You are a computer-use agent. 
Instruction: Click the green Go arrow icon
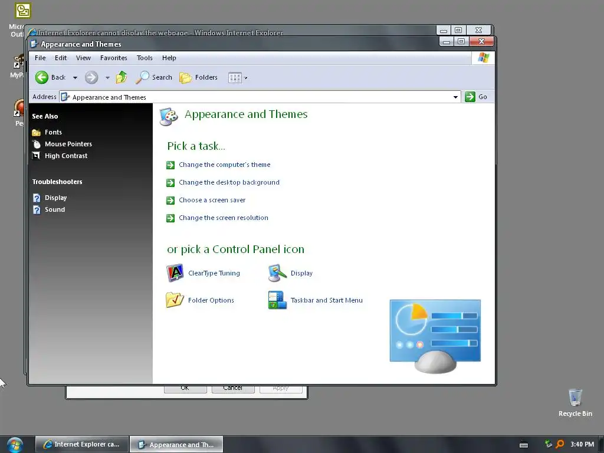click(470, 97)
